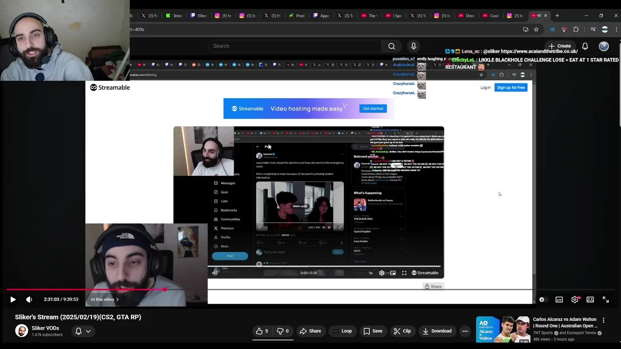The image size is (621, 349).
Task: Switch to YouTube 'Cool' tab
Action: 491,16
